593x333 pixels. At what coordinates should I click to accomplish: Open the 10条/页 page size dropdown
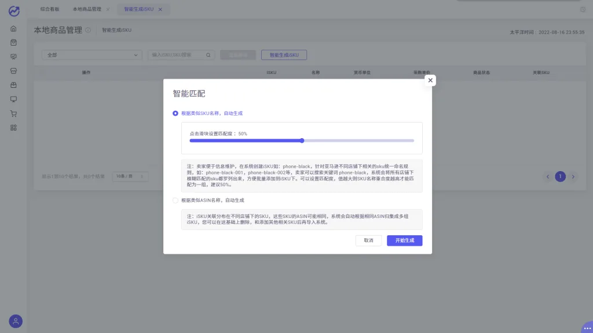(x=130, y=176)
